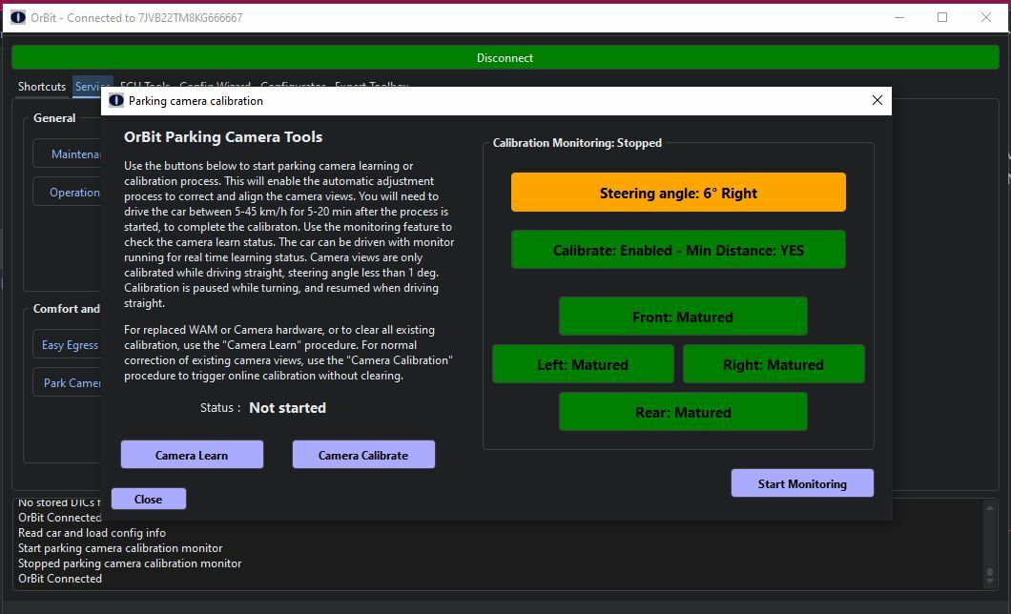Maximize the OrBit main window
Screen dimensions: 1011x614
pos(942,17)
